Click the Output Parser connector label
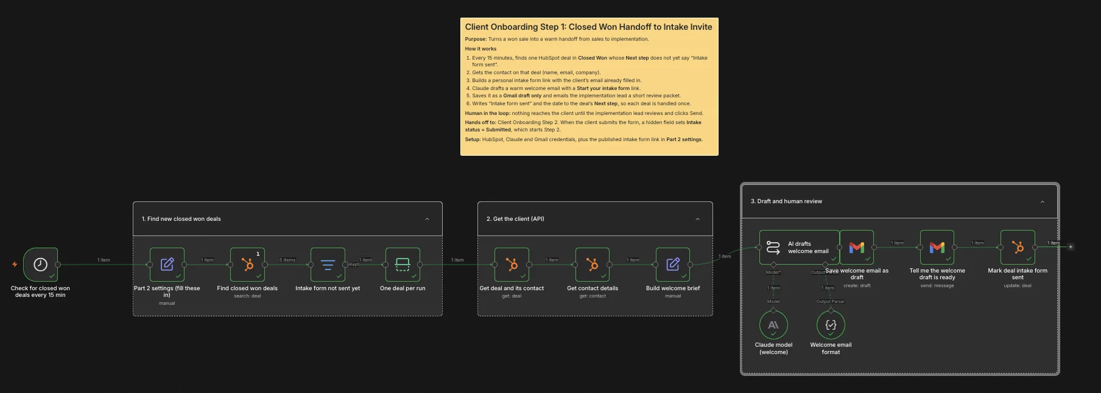 point(831,302)
